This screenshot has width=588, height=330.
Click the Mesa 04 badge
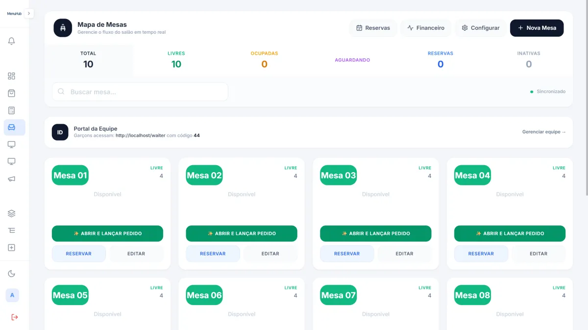tap(472, 175)
